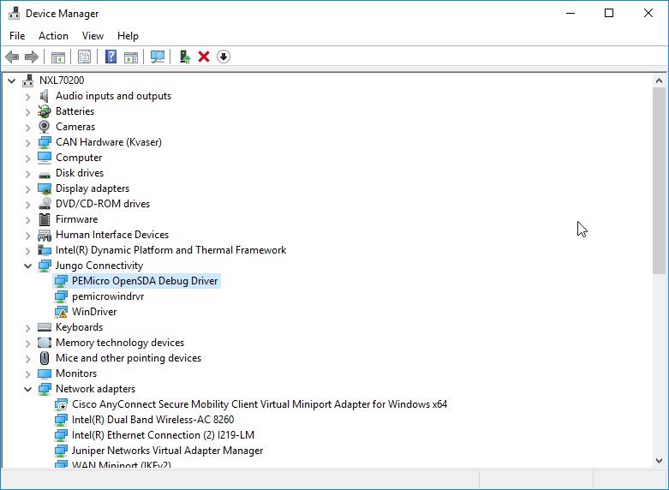This screenshot has height=490, width=669.
Task: Select the CAN Hardware (Kvaser) label
Action: pos(109,142)
